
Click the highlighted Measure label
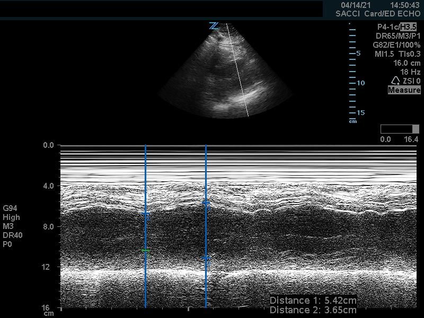point(404,90)
